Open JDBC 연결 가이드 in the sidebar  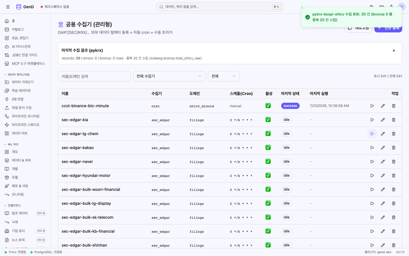[26, 55]
